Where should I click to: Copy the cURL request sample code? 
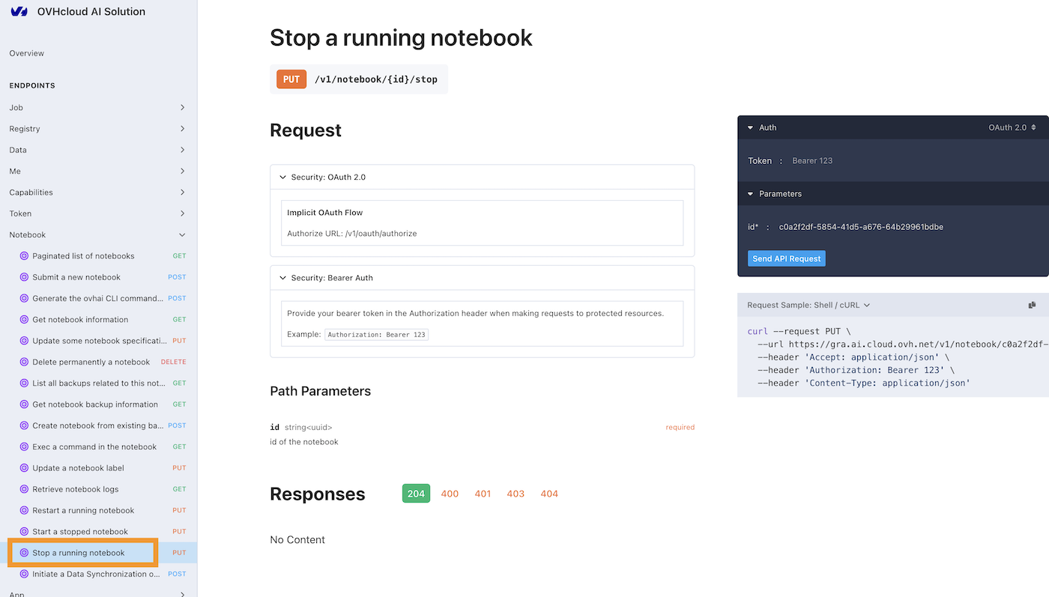1032,304
